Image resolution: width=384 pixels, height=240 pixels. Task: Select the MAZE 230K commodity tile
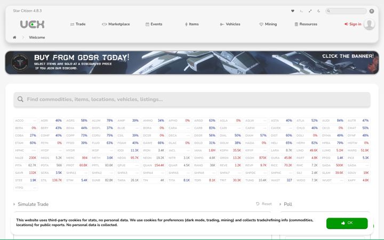tap(26, 158)
